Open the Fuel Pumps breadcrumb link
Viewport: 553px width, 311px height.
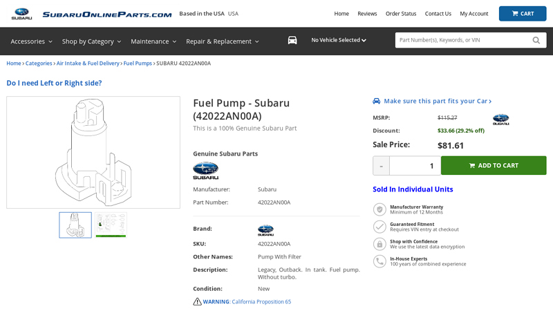[138, 64]
